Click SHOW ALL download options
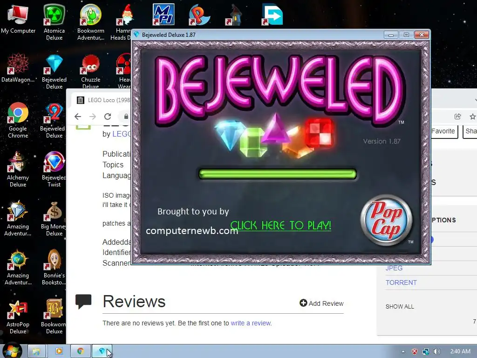477x358 pixels. point(400,307)
